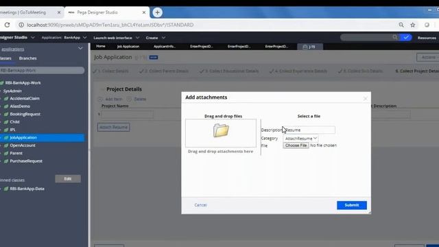Click the JobApplication class icon in tree
The width and height of the screenshot is (439, 247).
pos(6,137)
